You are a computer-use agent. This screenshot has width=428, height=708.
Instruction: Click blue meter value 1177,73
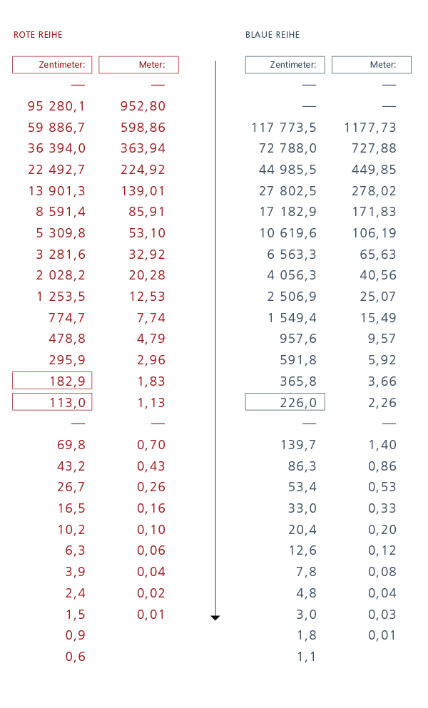[370, 128]
